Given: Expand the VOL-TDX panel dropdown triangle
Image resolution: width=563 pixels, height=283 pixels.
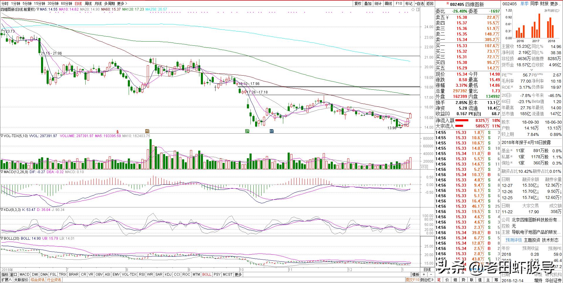Looking at the screenshot, I should (2, 136).
